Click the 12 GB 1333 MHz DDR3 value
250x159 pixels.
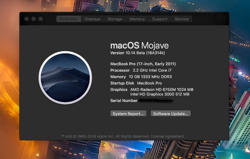click(x=150, y=77)
